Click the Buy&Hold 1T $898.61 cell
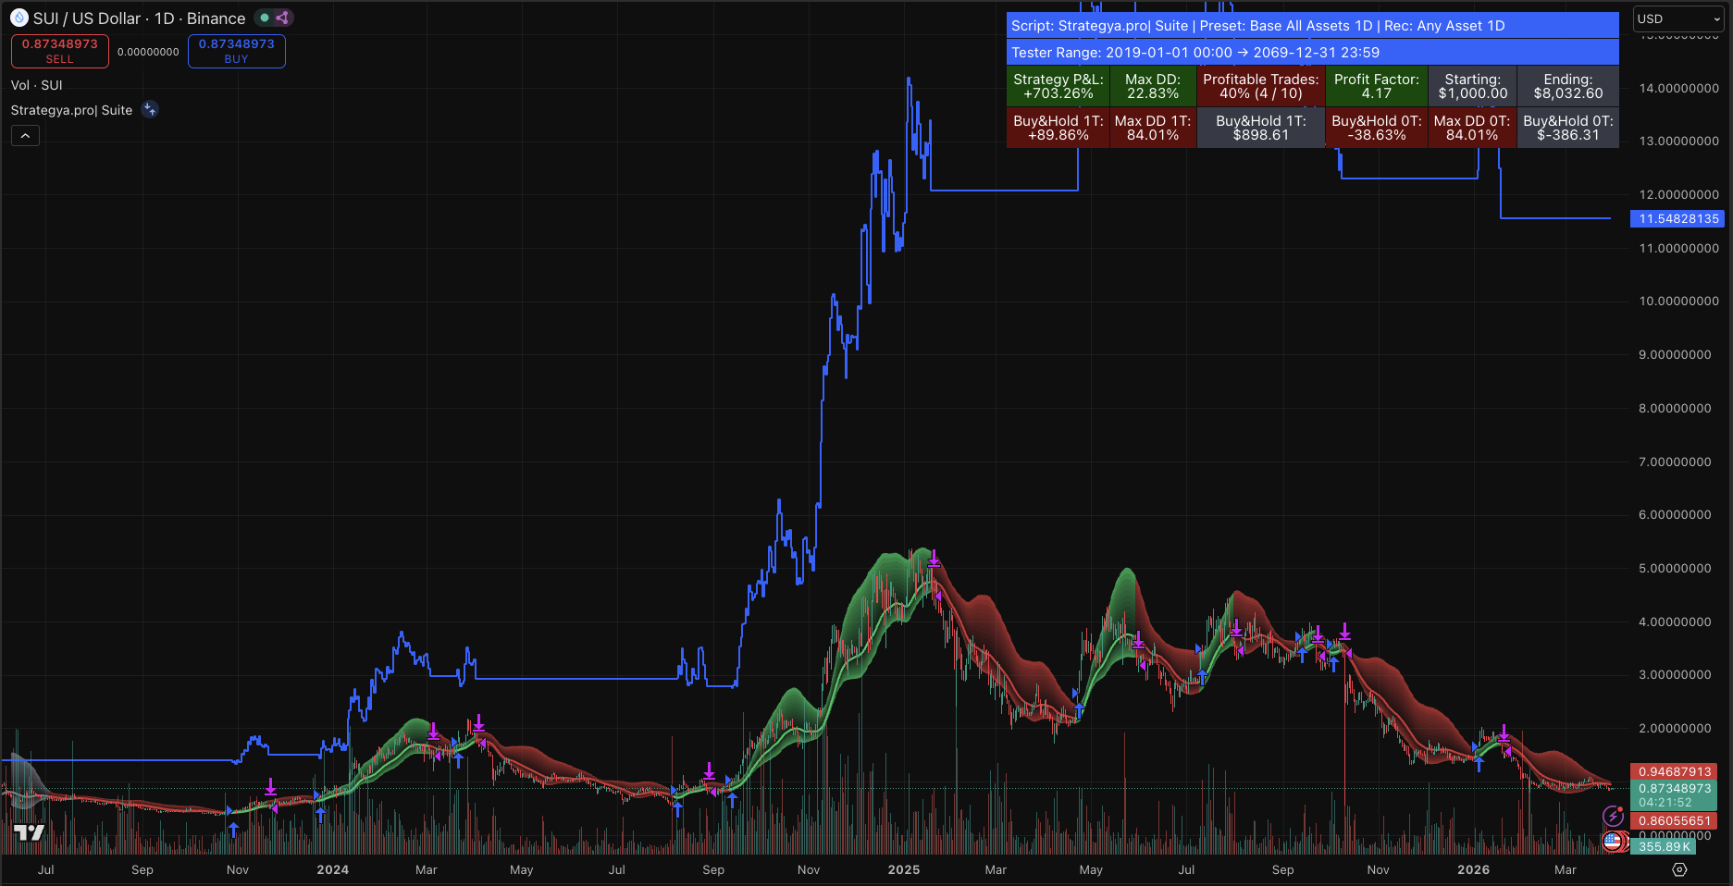This screenshot has width=1733, height=886. 1261,128
